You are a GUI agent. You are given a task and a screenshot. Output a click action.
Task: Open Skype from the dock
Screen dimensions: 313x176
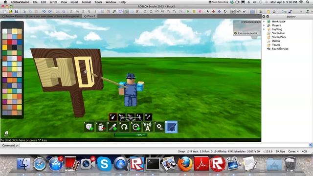[x=104, y=164]
